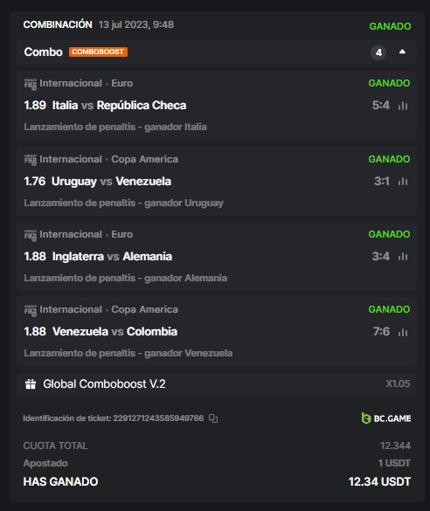Collapse the Combo selections list
The width and height of the screenshot is (430, 511).
402,52
